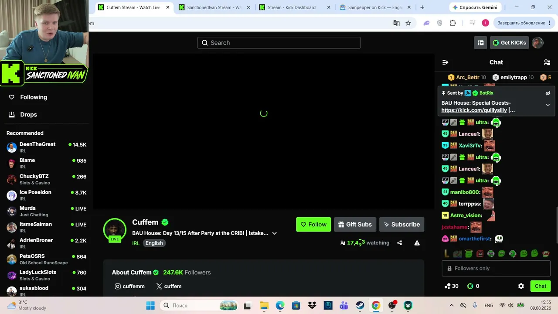Screen dimensions: 558x314
Task: Open the chat users list icon
Action: [547, 62]
